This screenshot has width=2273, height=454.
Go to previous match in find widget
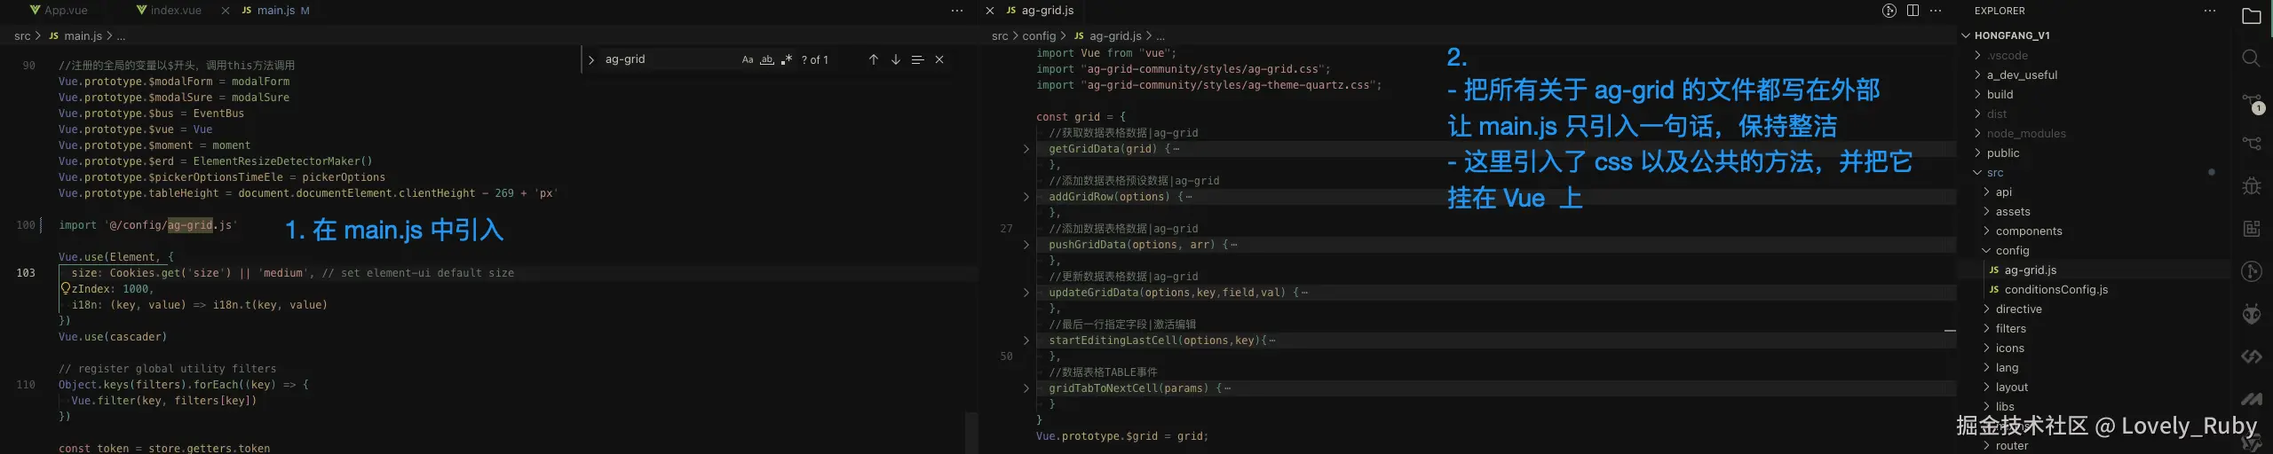[873, 59]
